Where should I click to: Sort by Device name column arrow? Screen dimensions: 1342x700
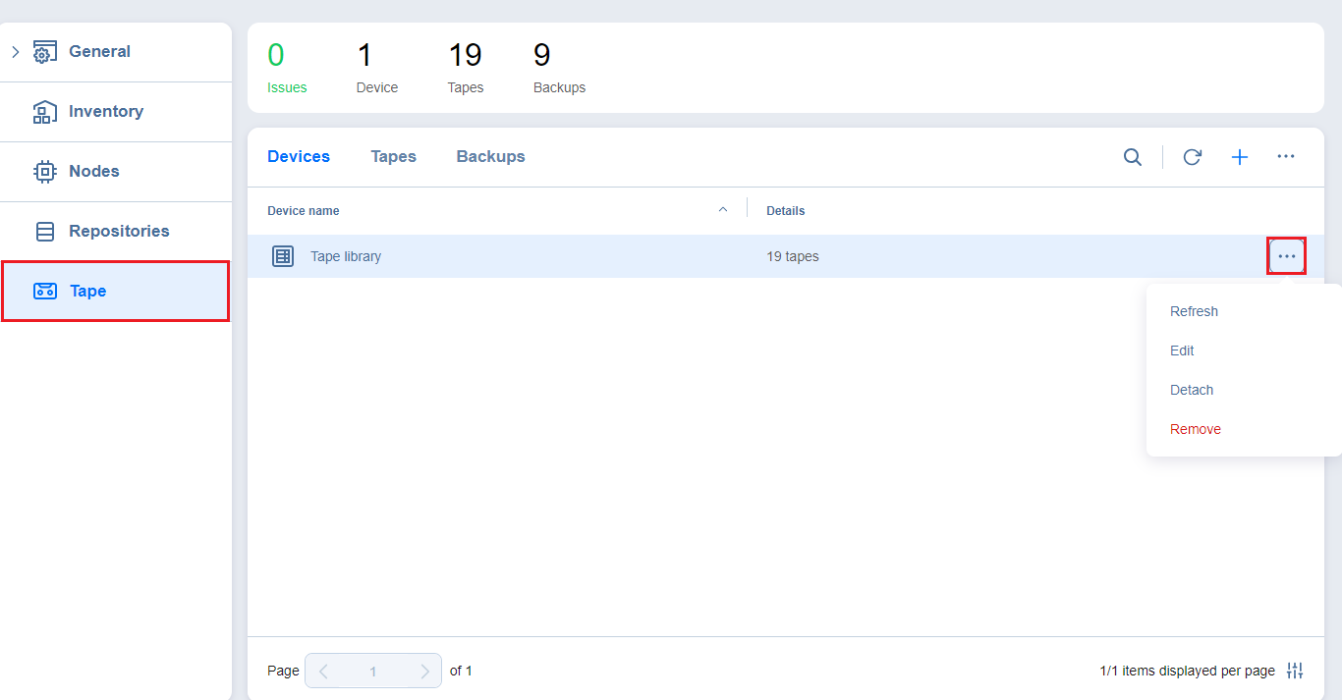click(x=723, y=210)
